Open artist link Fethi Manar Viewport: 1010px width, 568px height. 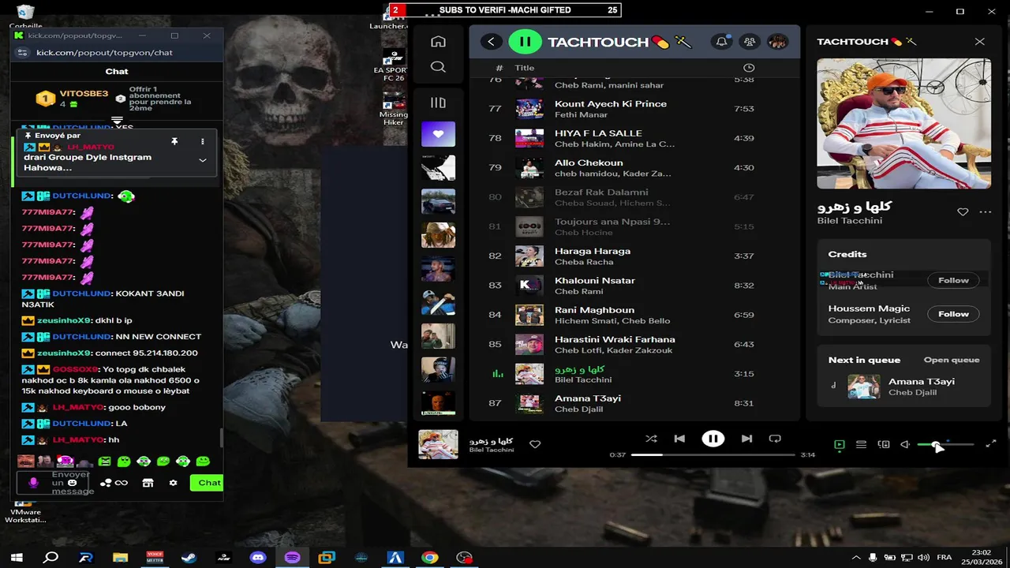[579, 114]
